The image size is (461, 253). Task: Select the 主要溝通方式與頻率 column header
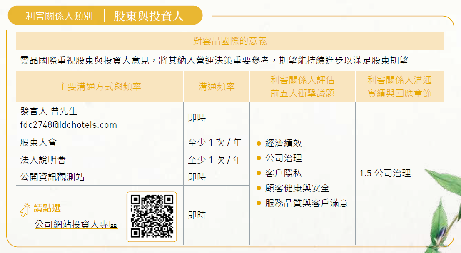(x=100, y=87)
